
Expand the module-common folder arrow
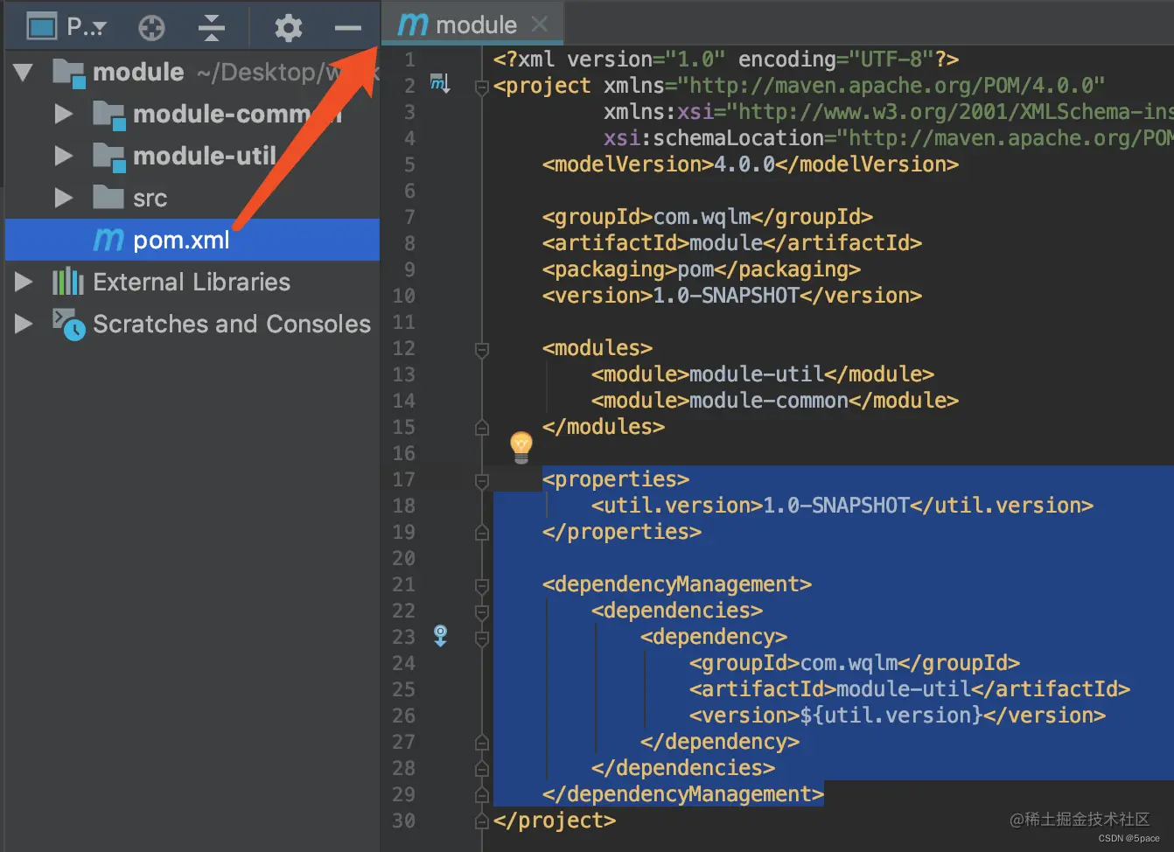tap(63, 114)
